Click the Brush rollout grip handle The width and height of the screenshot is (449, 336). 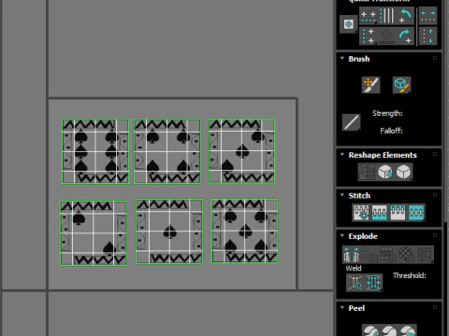click(435, 59)
